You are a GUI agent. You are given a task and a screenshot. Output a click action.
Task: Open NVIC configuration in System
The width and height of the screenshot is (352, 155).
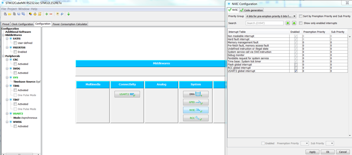click(x=196, y=110)
